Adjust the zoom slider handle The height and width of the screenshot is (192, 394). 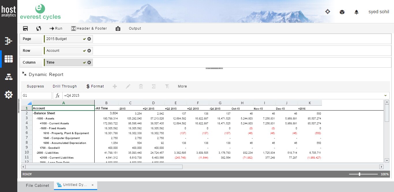point(359,174)
